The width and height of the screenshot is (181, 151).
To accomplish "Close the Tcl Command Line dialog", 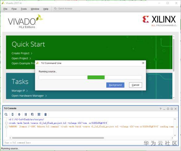I will tap(143, 63).
